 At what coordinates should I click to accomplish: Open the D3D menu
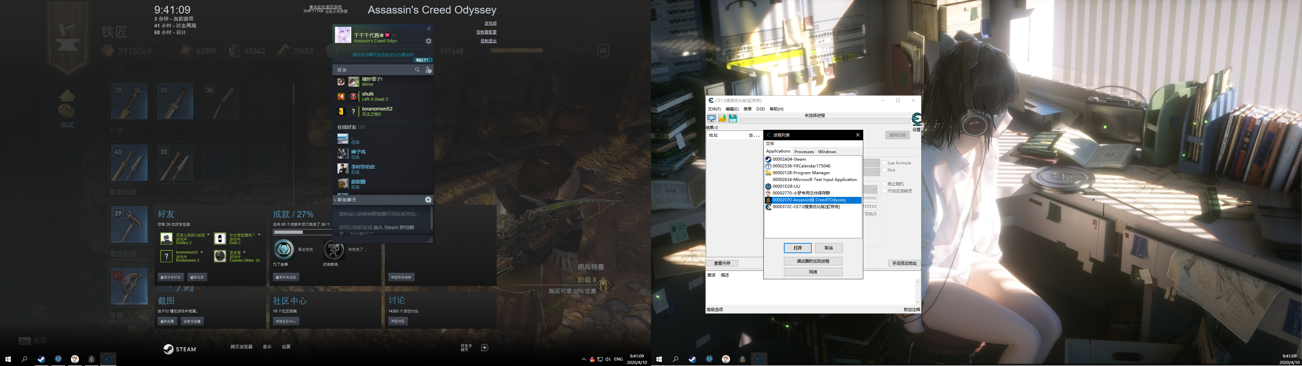point(760,109)
